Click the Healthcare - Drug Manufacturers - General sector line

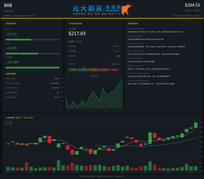tap(19, 16)
